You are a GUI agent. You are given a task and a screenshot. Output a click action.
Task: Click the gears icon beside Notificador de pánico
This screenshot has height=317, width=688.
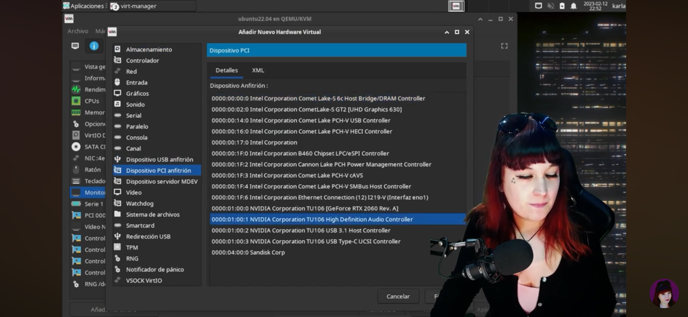coord(118,269)
